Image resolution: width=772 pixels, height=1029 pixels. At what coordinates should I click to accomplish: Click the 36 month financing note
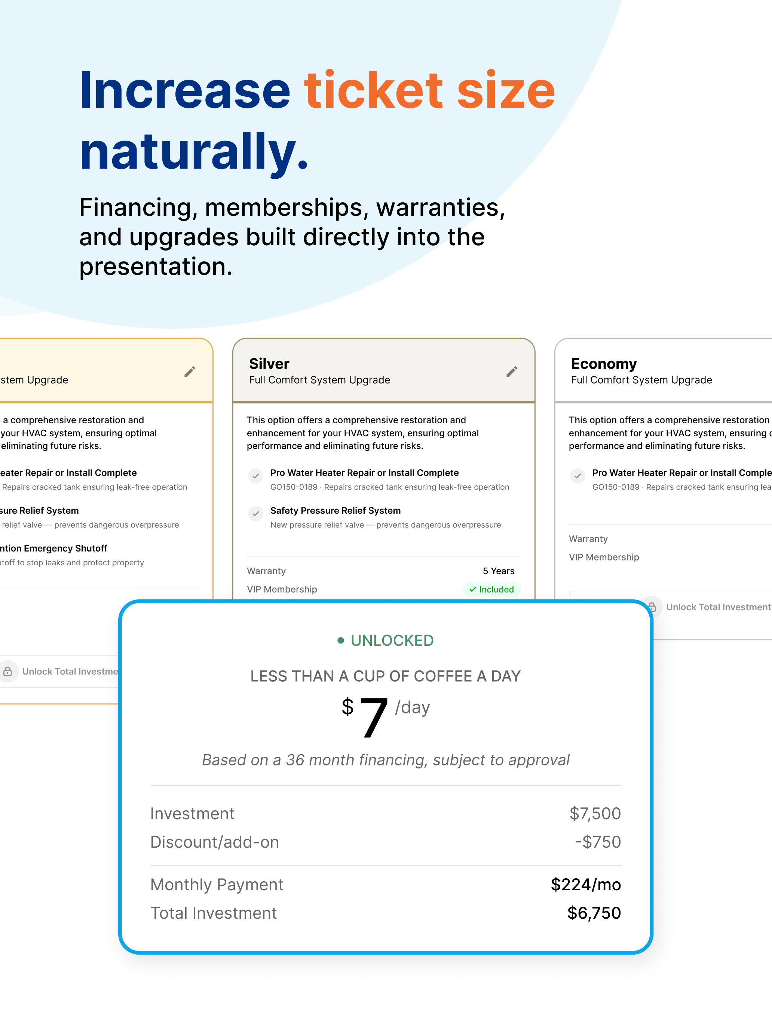(x=386, y=760)
